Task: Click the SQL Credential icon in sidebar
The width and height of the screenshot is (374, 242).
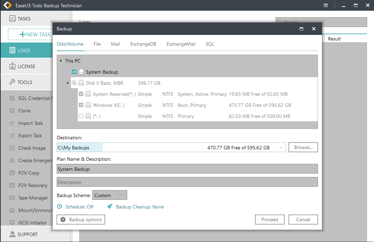Action: 12,98
